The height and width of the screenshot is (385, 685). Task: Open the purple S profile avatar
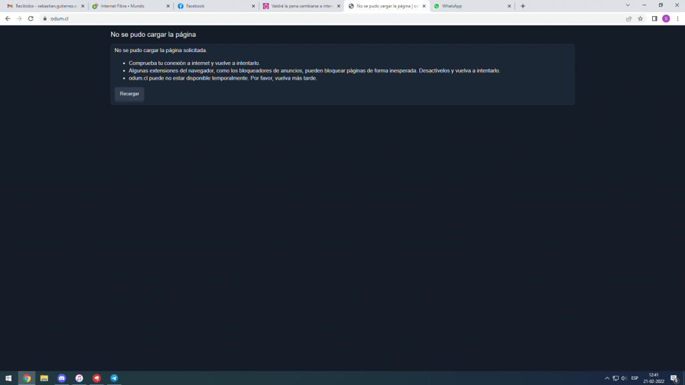(666, 19)
